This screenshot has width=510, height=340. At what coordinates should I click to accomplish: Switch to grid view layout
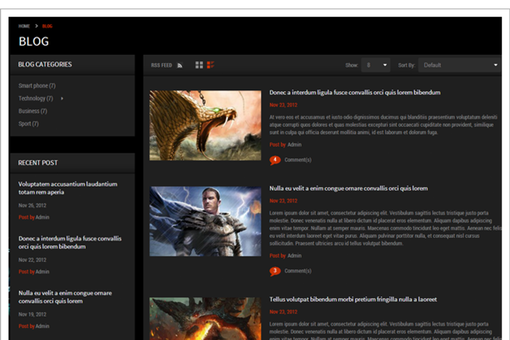(x=199, y=65)
